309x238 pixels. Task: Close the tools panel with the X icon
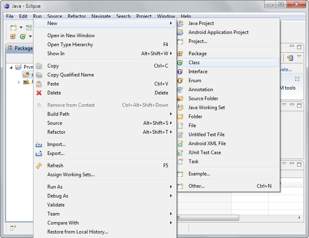coord(297,79)
